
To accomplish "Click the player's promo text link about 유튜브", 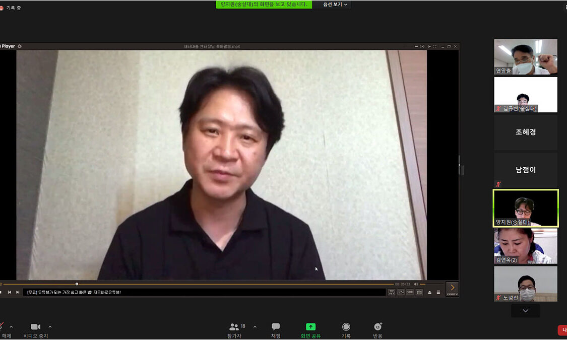I will (x=74, y=292).
